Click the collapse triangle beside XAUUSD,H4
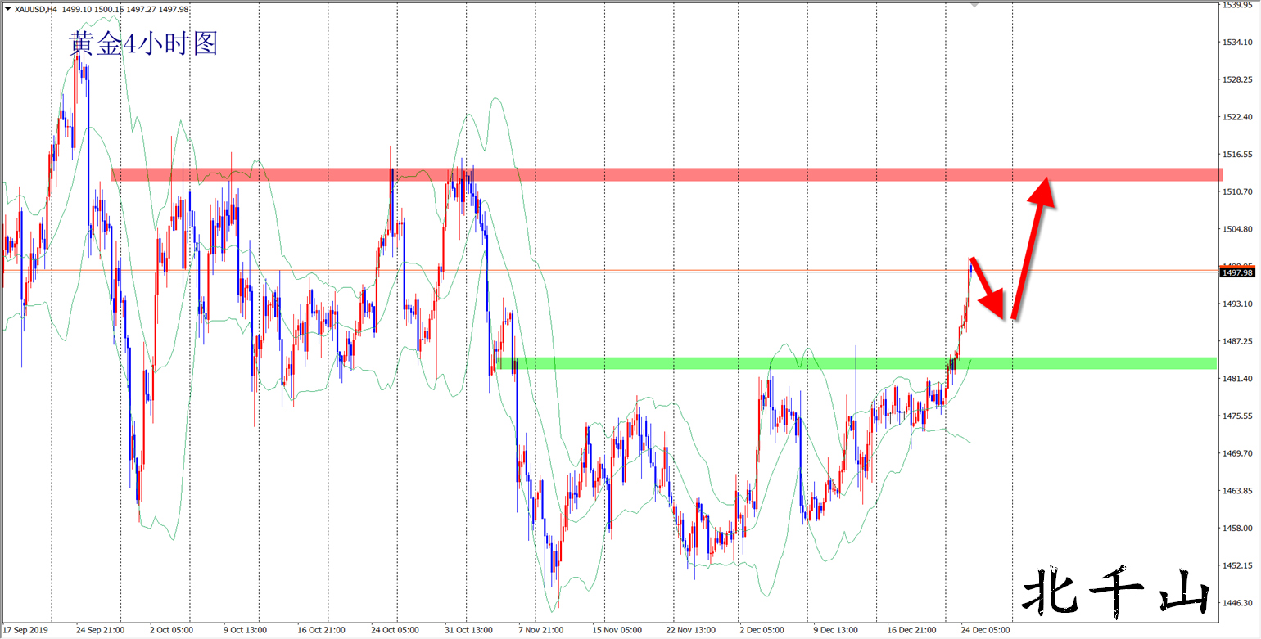 pos(7,10)
